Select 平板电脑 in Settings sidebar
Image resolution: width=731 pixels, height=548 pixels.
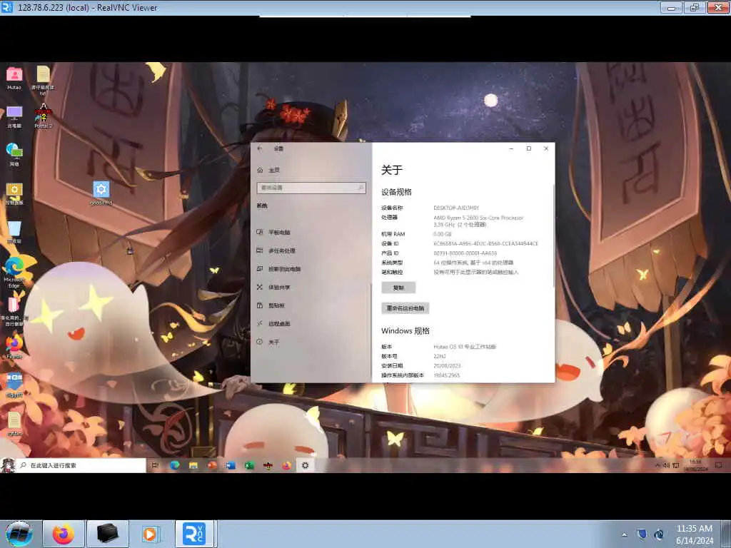pyautogui.click(x=273, y=232)
